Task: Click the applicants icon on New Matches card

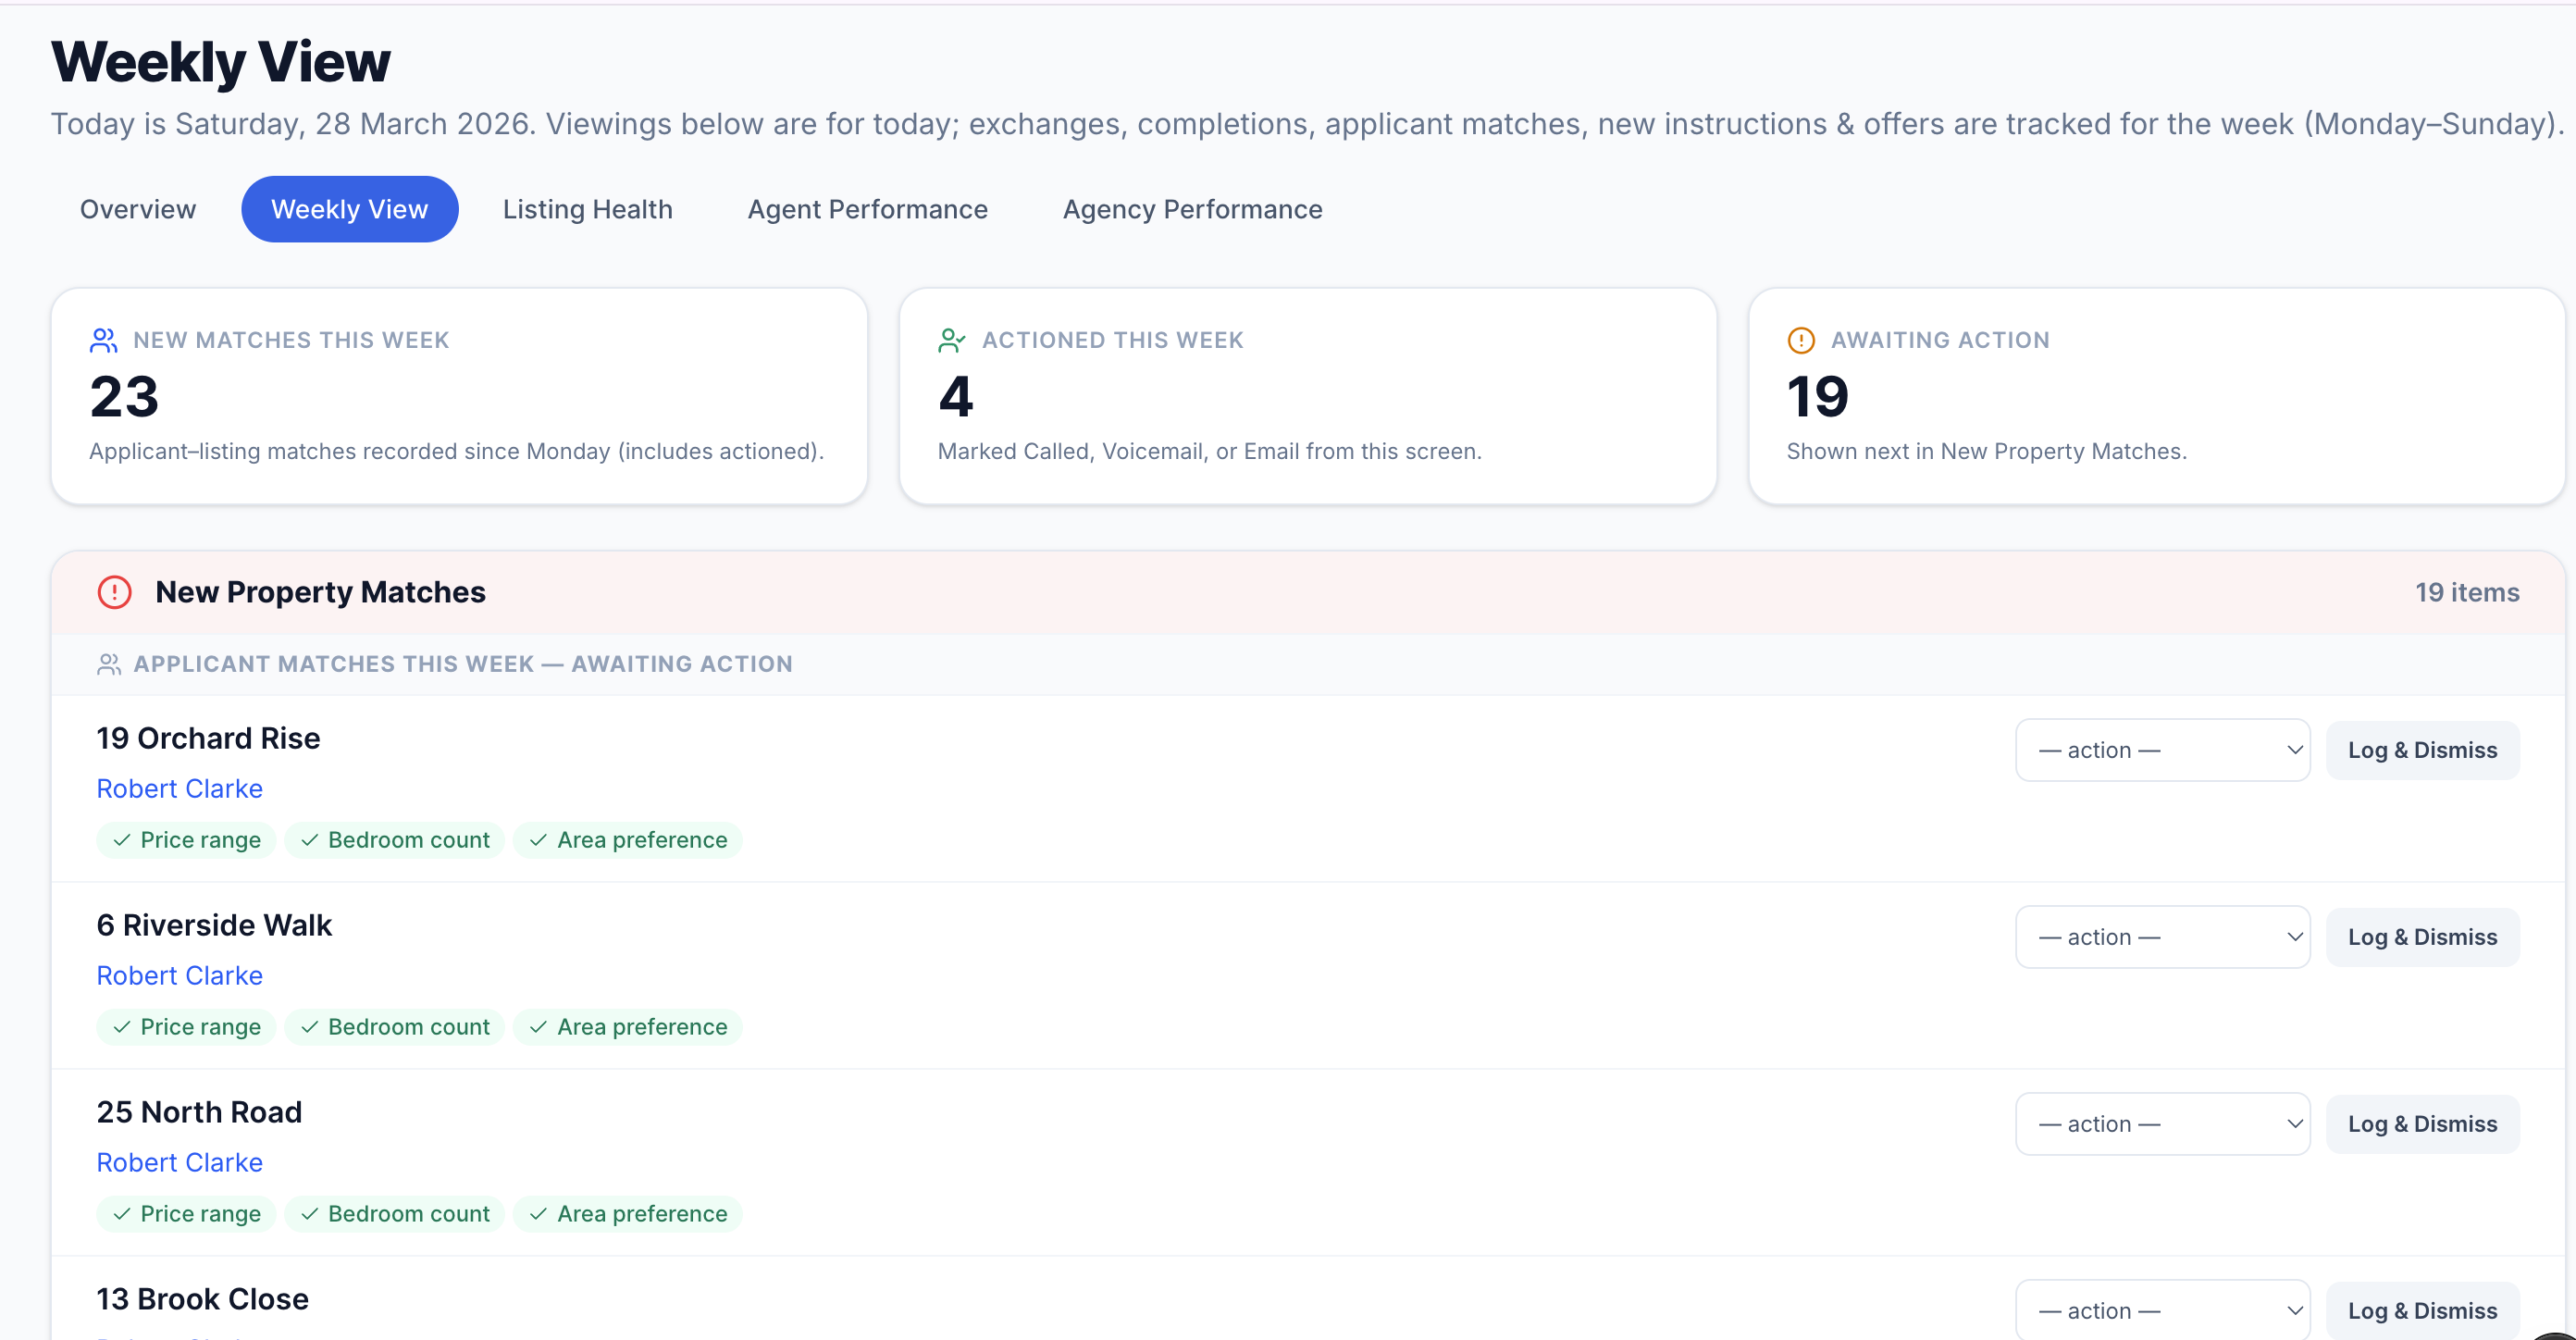Action: (104, 340)
